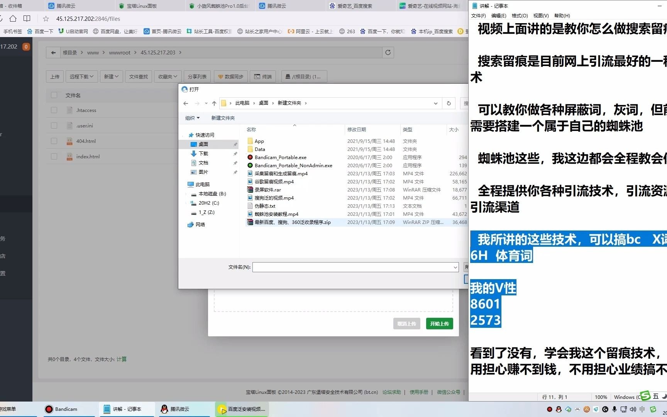Viewport: 667px width, 417px height.
Task: Tick the select-all checkbox beside 文件名
Action: point(54,95)
